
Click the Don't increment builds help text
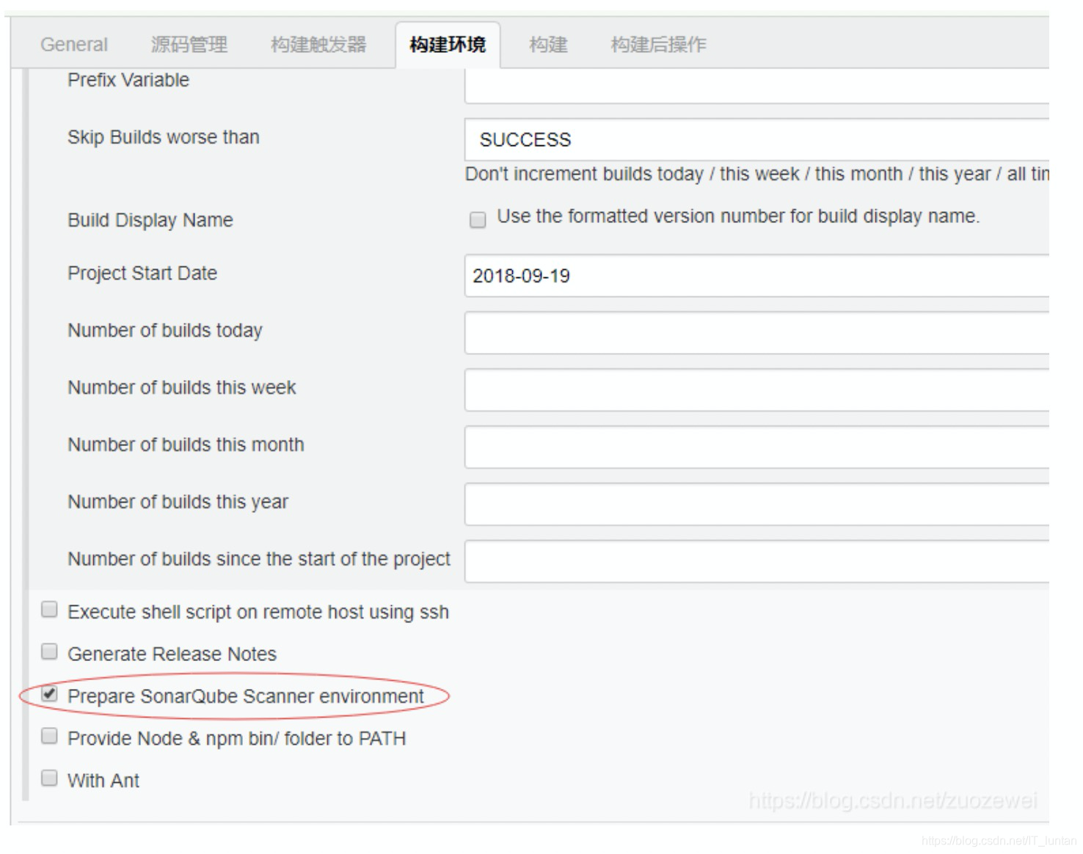pyautogui.click(x=756, y=174)
